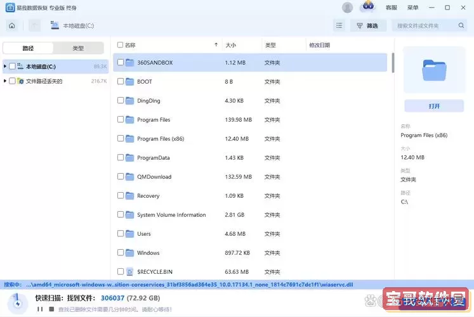Image resolution: width=474 pixels, height=317 pixels.
Task: Click the up-one-level arrow icon
Action: (x=34, y=25)
